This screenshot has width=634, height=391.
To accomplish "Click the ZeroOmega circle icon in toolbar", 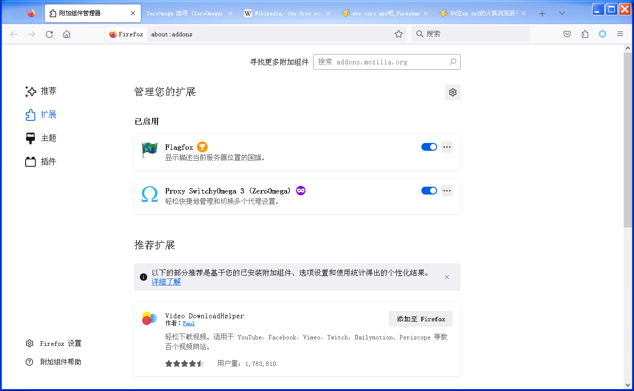I will pyautogui.click(x=602, y=34).
